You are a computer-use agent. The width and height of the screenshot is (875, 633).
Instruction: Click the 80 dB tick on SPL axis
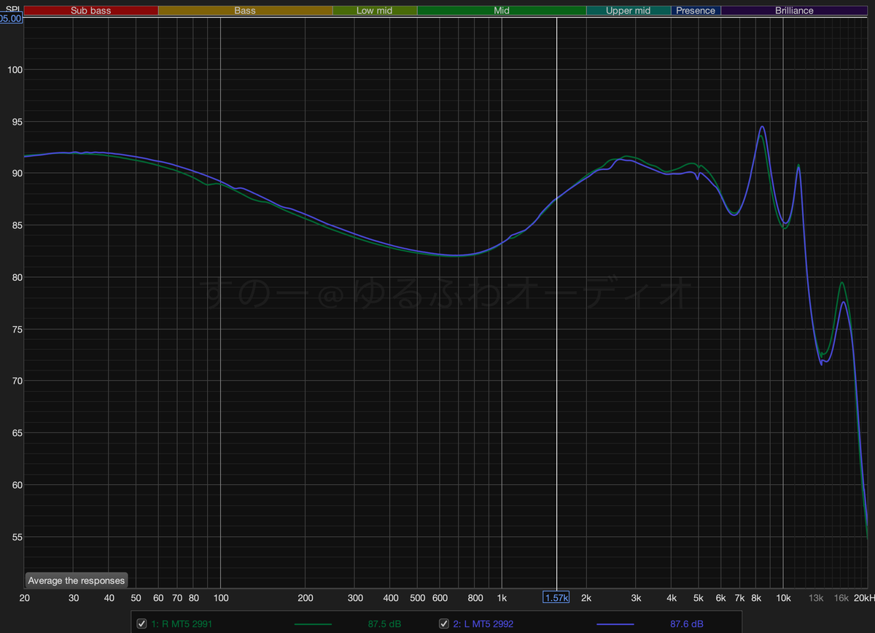(x=17, y=277)
